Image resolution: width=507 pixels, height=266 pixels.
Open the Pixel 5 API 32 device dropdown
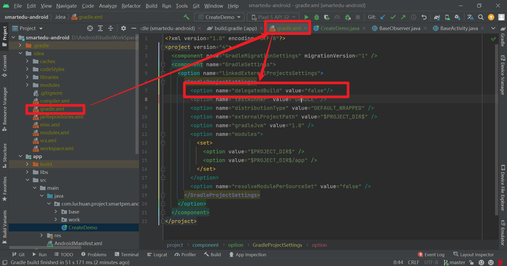(x=273, y=17)
